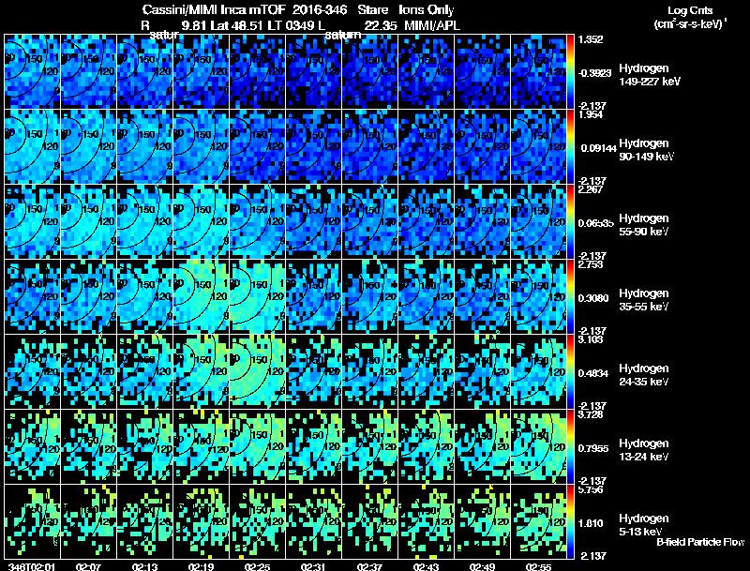
Task: Click the 'Hydrogen 24-35 keV' row label
Action: (644, 375)
